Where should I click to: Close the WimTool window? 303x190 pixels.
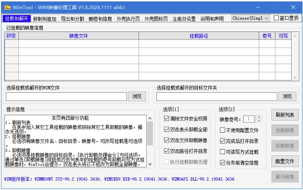click(293, 8)
